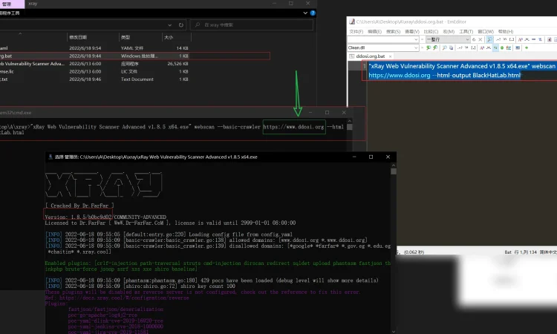Click the 行 1,列 134 status bar entry
The image size is (557, 334).
(525, 252)
